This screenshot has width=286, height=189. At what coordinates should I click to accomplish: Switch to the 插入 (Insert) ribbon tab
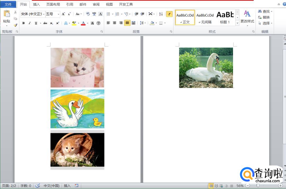(x=37, y=4)
